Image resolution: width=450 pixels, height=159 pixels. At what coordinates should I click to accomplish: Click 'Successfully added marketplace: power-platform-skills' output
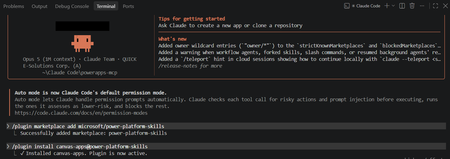point(93,133)
